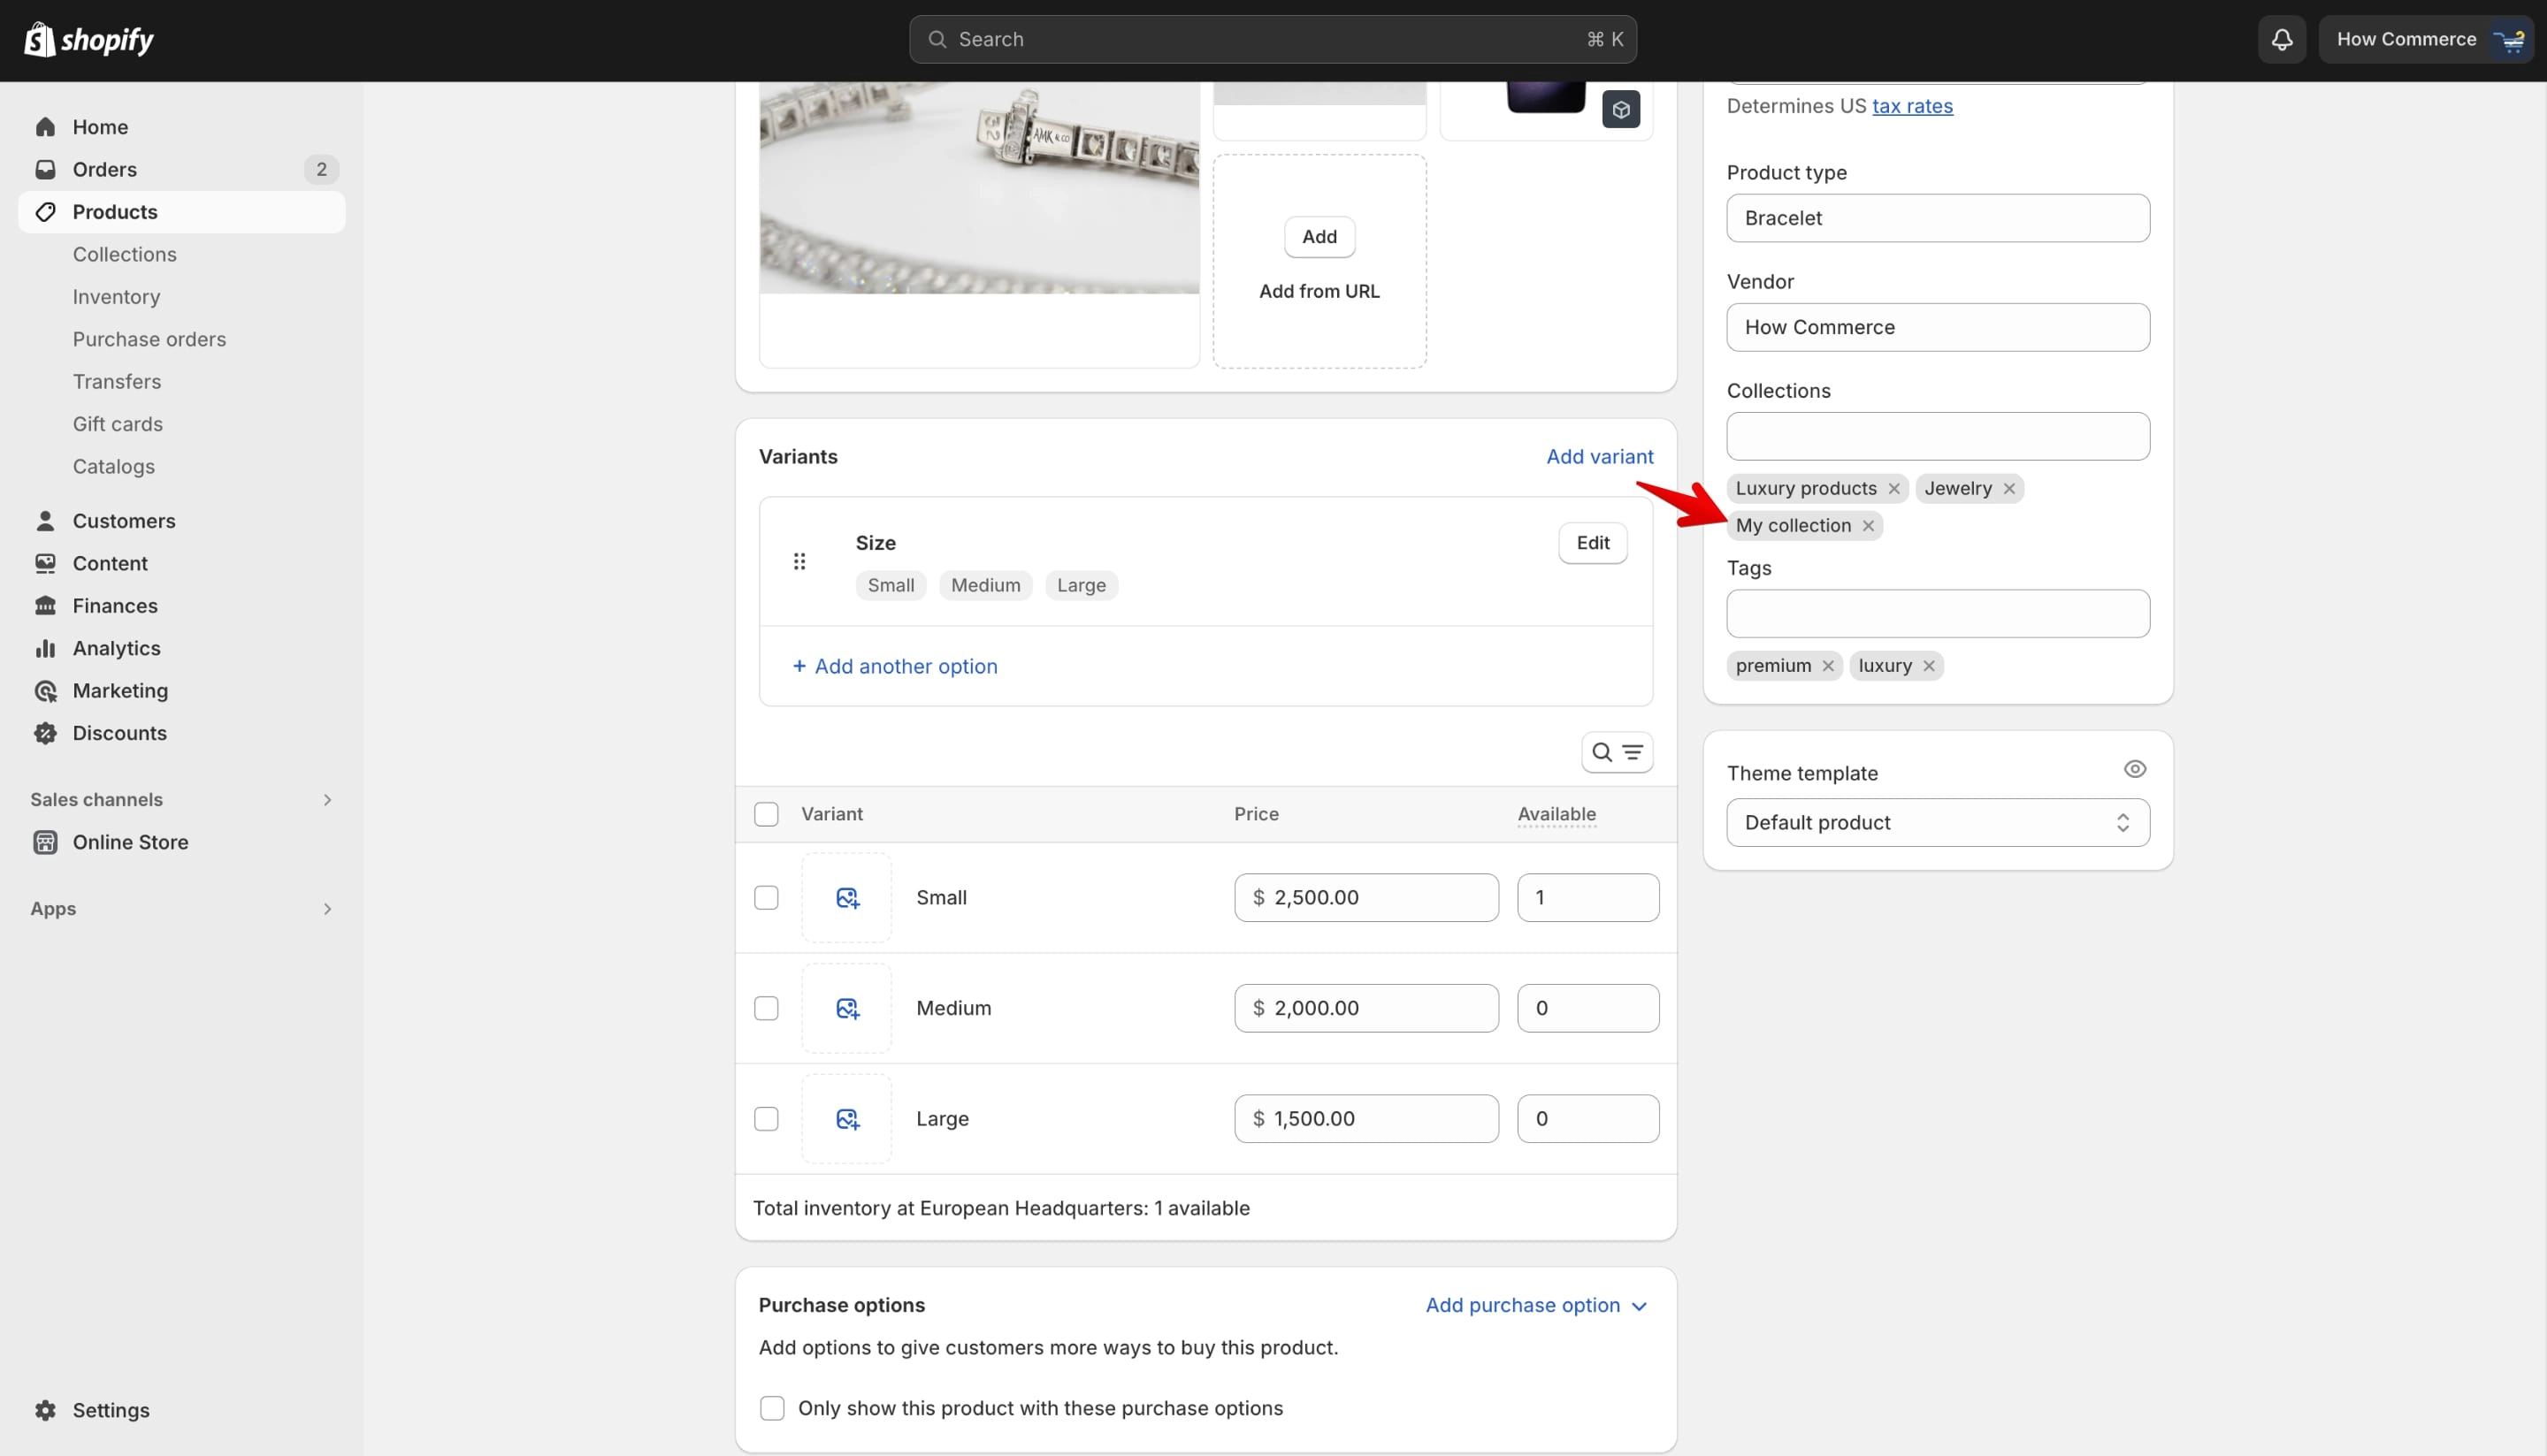Click the Settings gear icon
The image size is (2547, 1456).
[x=45, y=1410]
